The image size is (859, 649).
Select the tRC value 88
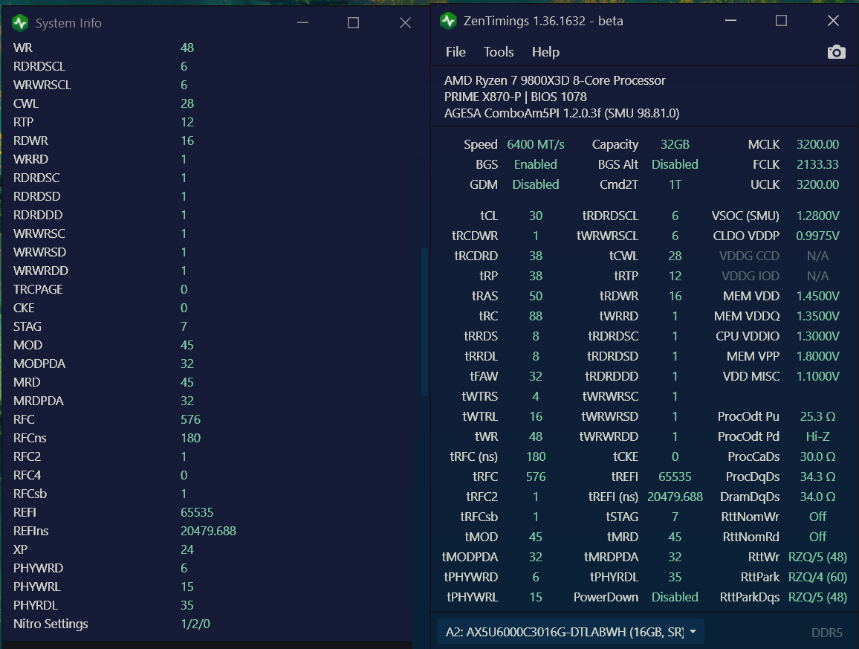(535, 316)
